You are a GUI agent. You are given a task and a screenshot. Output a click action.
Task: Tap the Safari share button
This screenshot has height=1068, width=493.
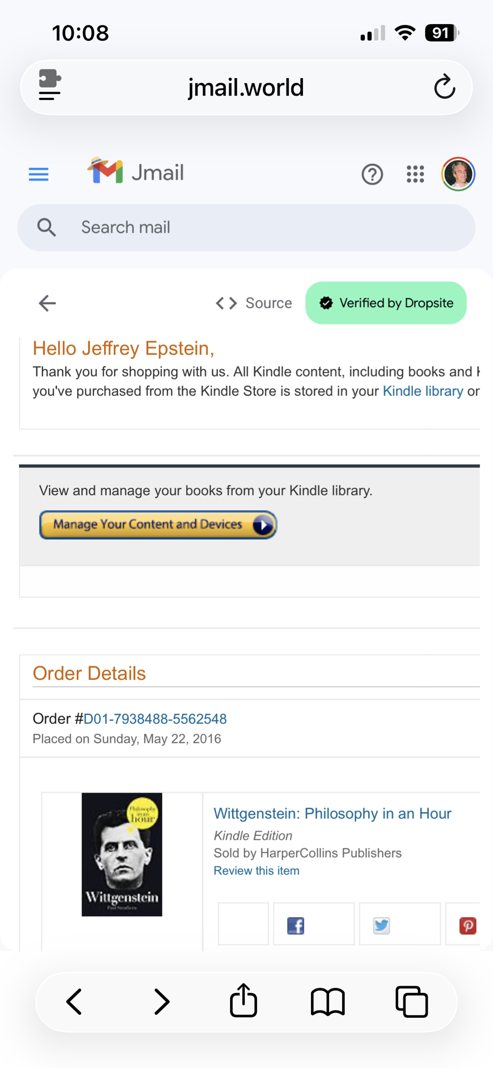point(243,1001)
